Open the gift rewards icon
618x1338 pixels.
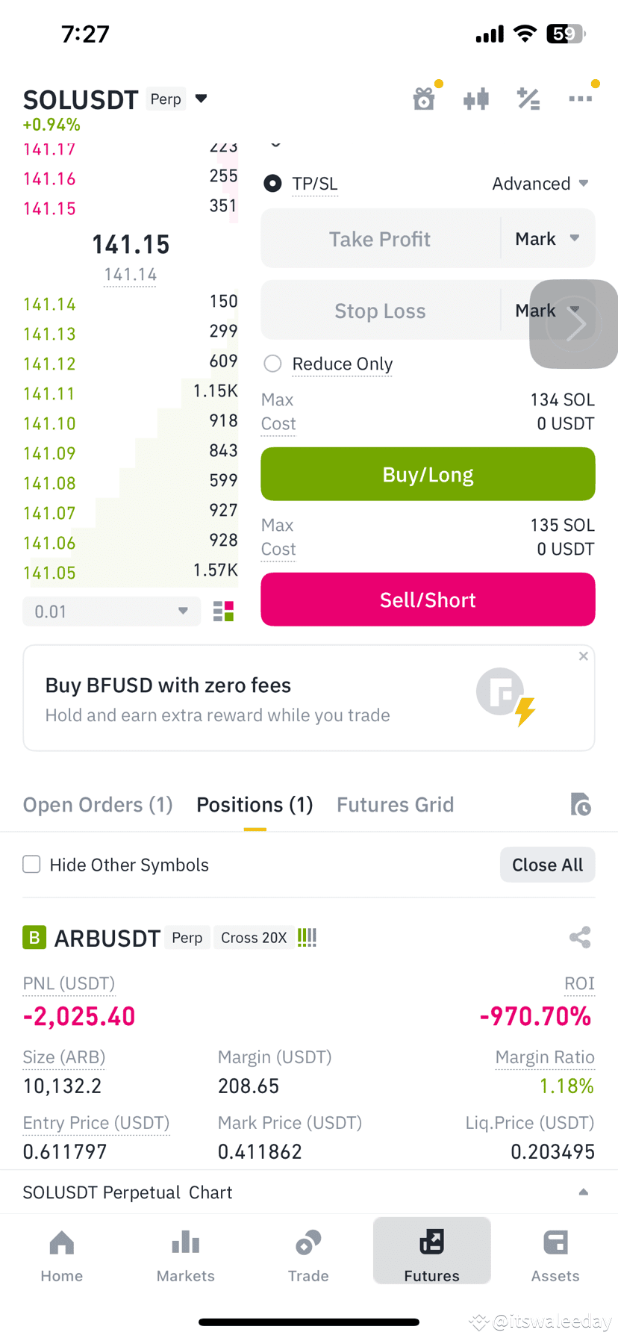point(424,99)
